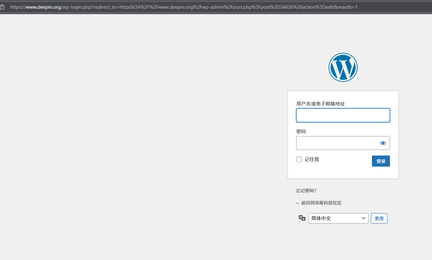Screen dimensions: 432x260
Task: Open the 简体中文 language dropdown
Action: (x=338, y=218)
